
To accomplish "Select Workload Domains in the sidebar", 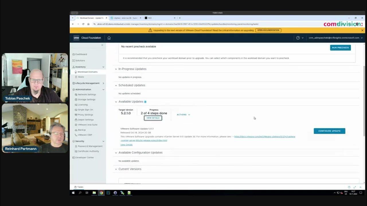I will point(87,72).
